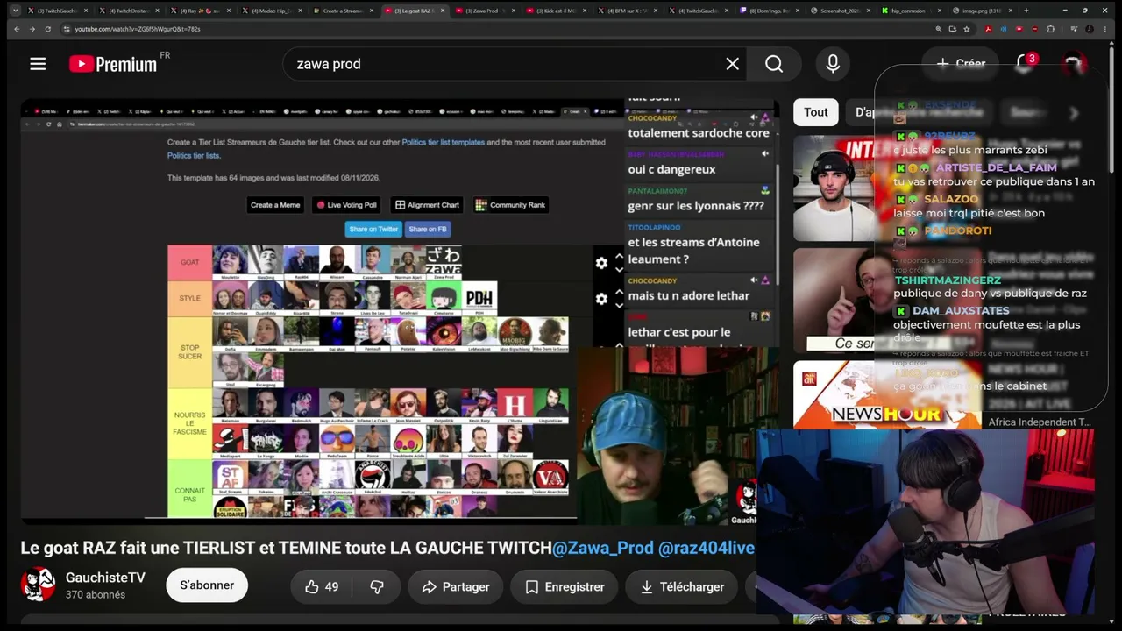
Task: Click the video title text
Action: (x=387, y=548)
